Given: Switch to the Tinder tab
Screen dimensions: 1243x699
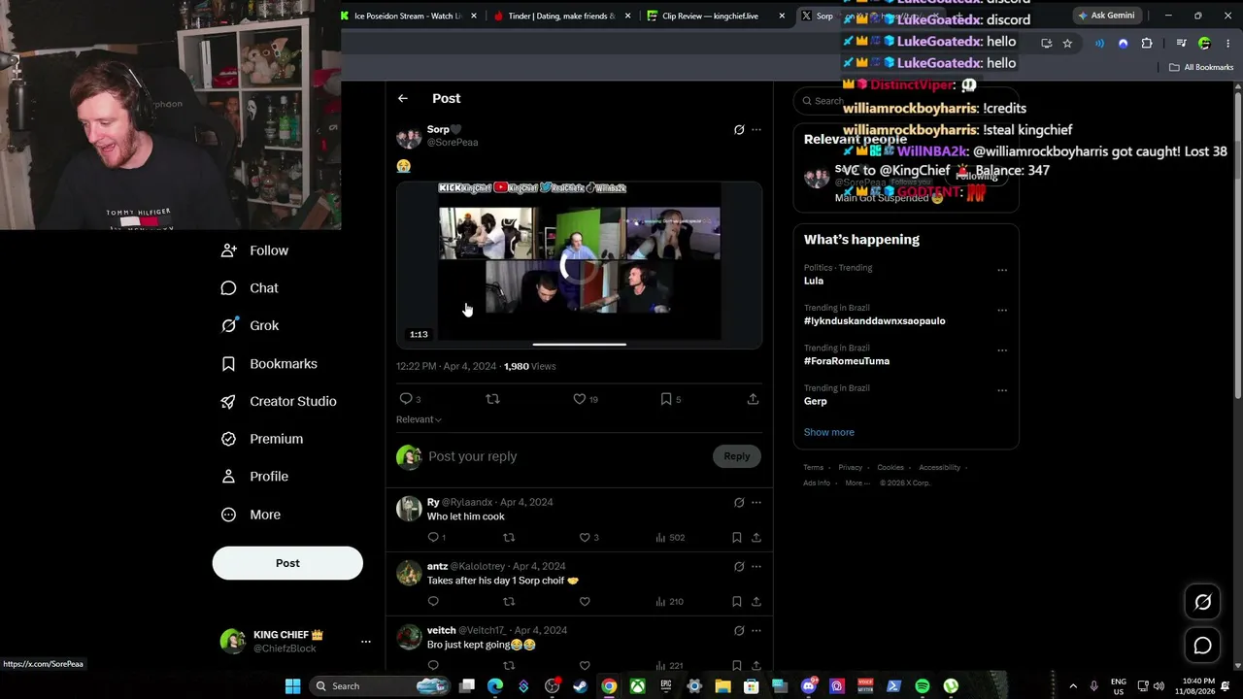Looking at the screenshot, I should (x=562, y=16).
